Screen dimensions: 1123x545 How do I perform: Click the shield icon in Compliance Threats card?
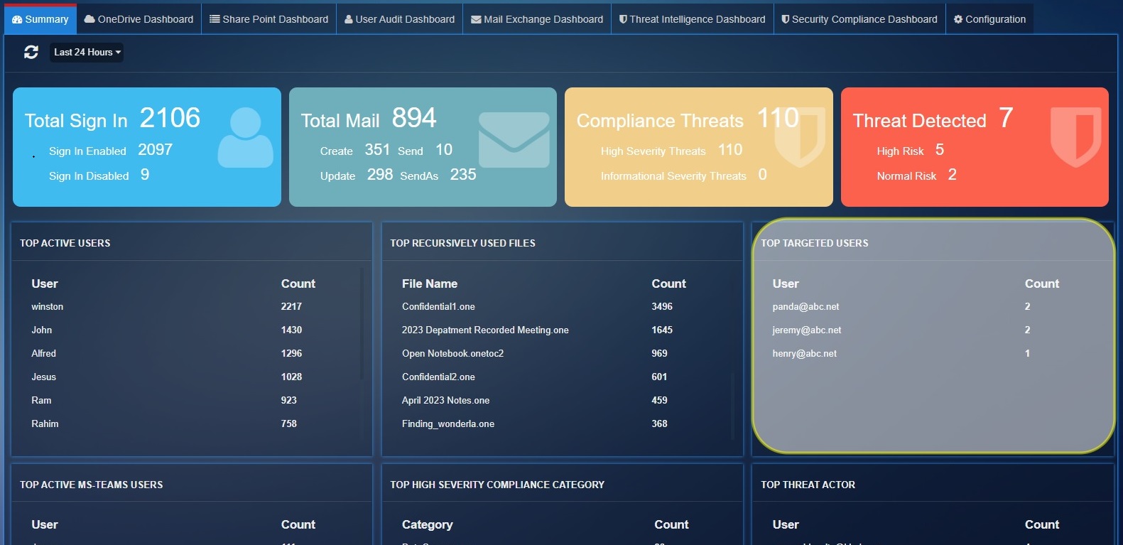[x=800, y=137]
